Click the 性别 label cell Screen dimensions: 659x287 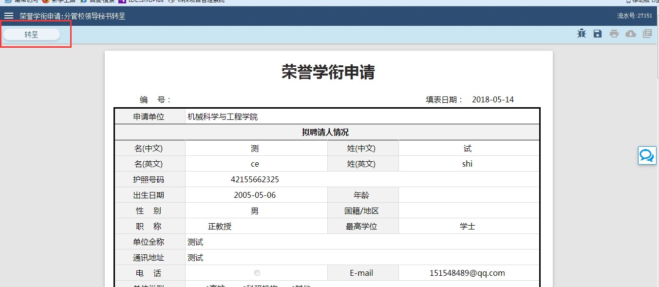150,210
